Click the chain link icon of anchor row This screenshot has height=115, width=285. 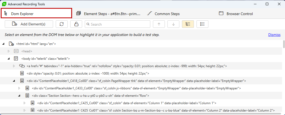point(22,66)
